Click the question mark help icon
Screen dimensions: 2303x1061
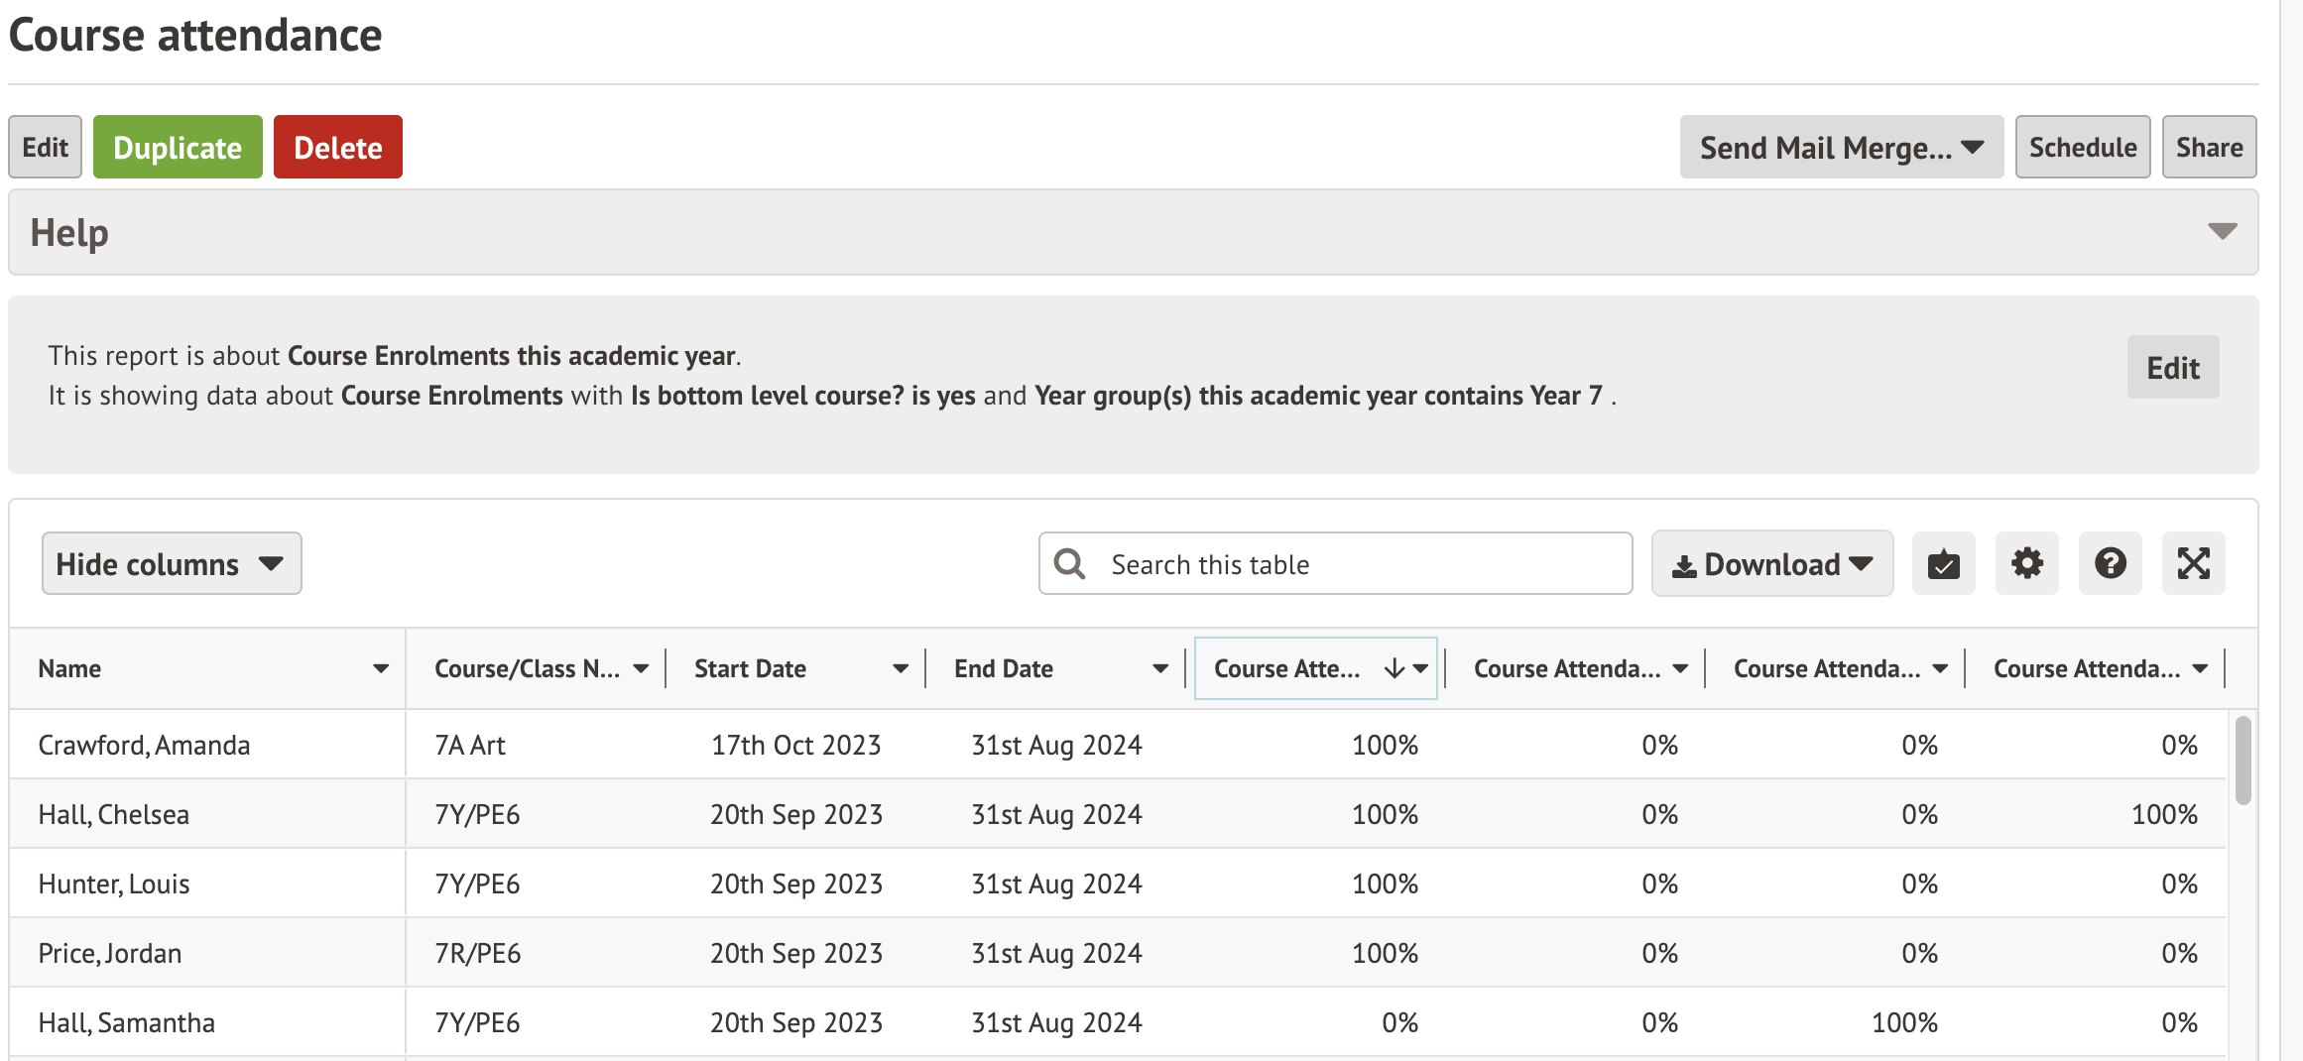[x=2110, y=564]
